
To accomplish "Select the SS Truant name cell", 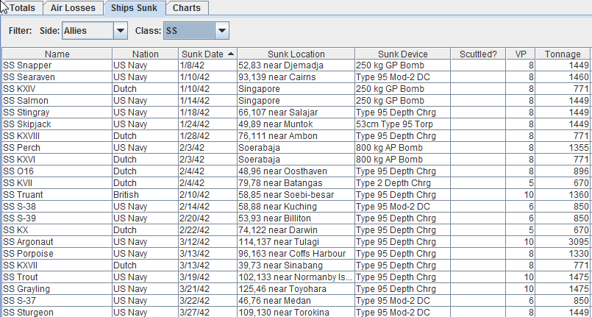I will [57, 195].
